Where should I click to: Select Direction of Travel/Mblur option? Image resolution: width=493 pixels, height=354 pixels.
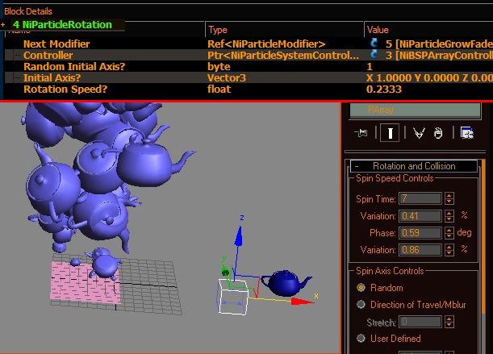pyautogui.click(x=361, y=304)
